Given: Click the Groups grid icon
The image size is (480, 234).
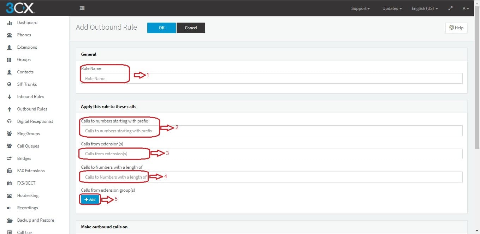Looking at the screenshot, I should 10,60.
